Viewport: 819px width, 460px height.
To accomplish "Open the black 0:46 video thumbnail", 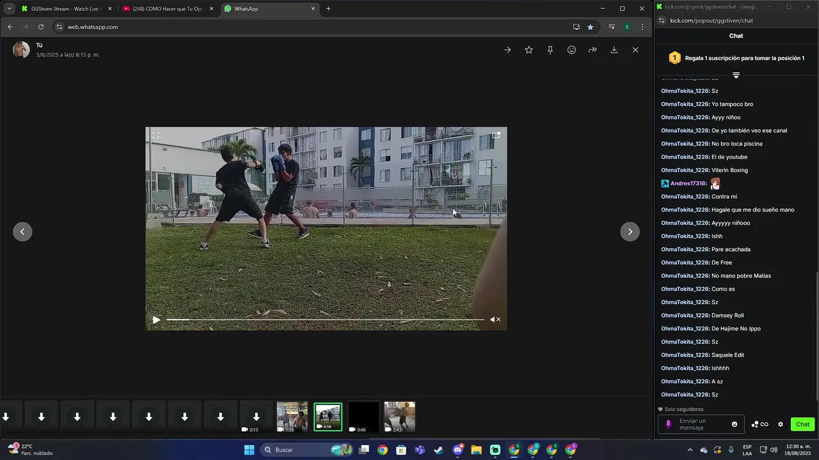I will click(x=363, y=417).
